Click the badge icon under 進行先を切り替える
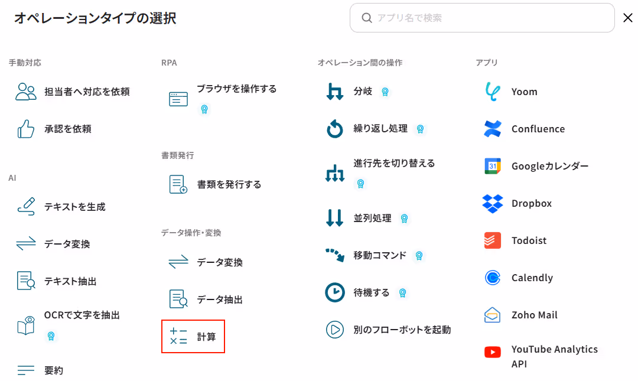The height and width of the screenshot is (381, 638). tap(360, 184)
